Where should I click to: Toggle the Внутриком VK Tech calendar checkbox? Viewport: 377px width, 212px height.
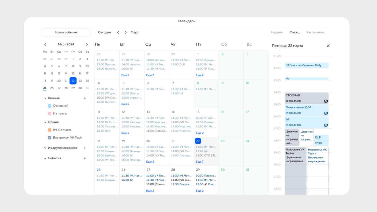click(49, 137)
